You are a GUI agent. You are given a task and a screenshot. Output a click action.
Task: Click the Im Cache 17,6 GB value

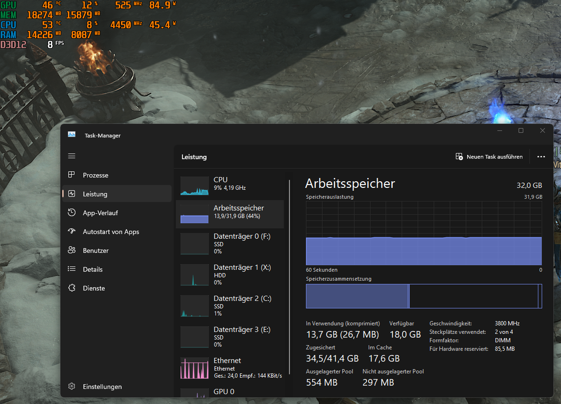(384, 358)
